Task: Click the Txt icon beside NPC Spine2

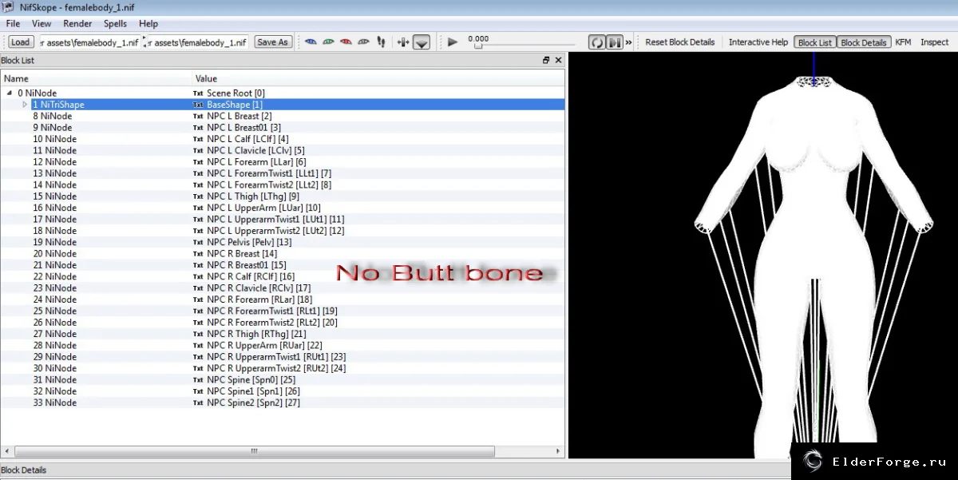Action: tap(198, 403)
